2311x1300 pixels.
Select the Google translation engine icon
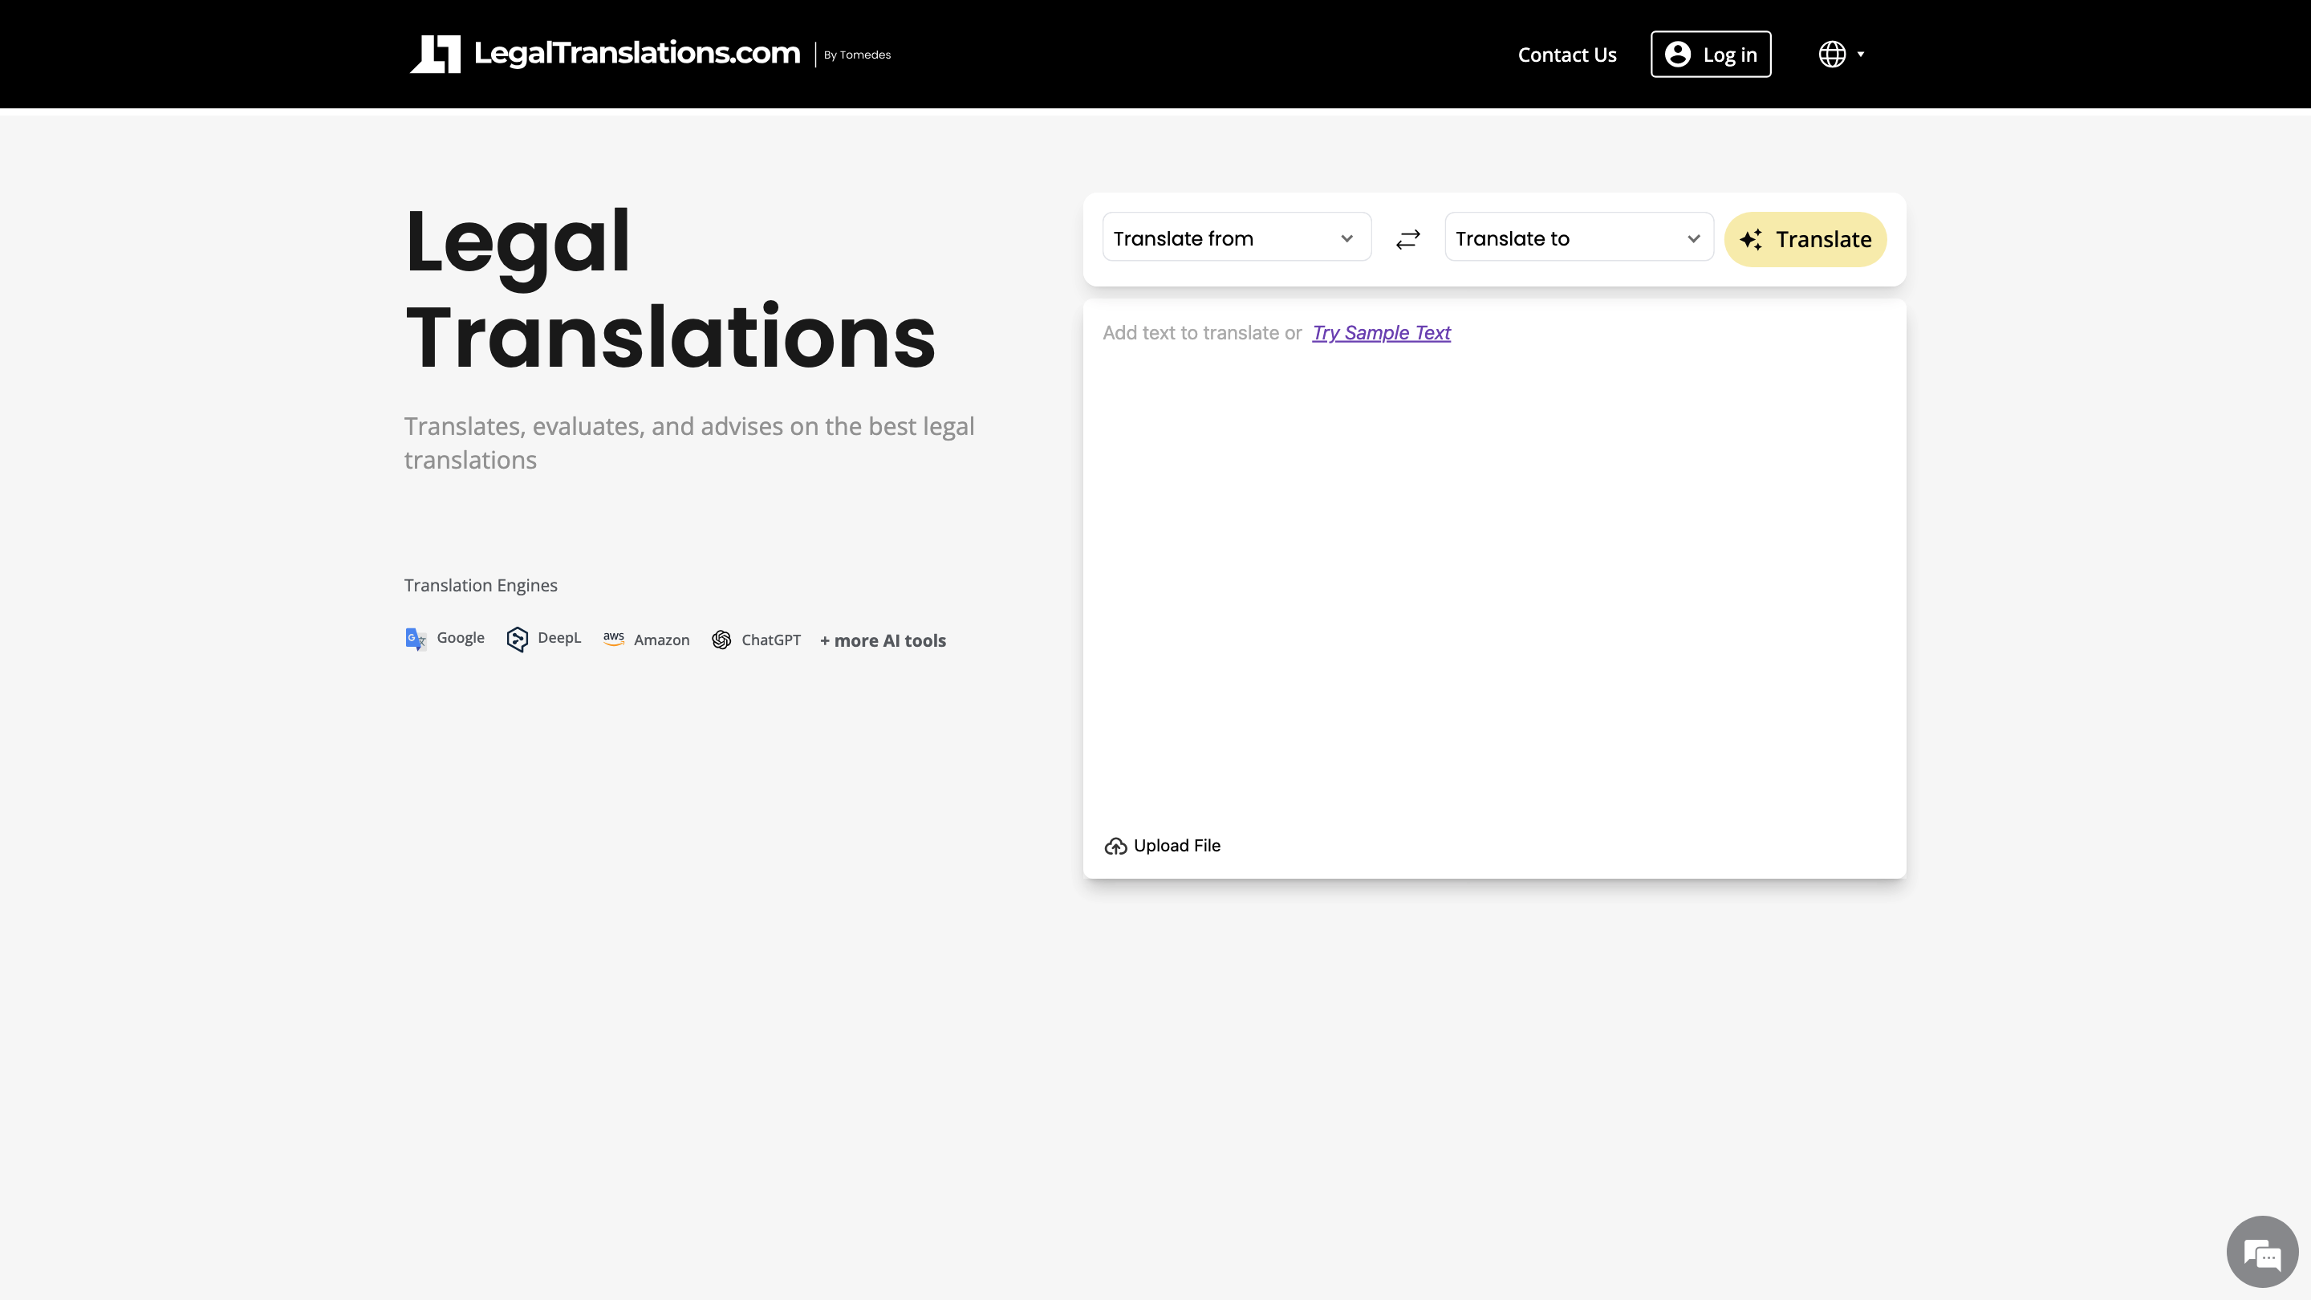[416, 638]
